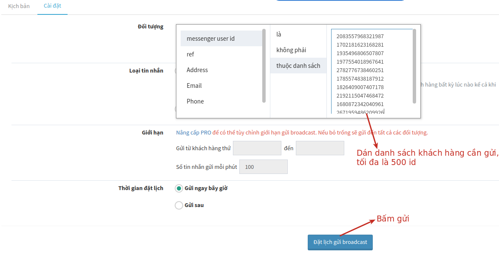
Task: Click ID 1702181623168281 in the list
Action: (x=360, y=45)
